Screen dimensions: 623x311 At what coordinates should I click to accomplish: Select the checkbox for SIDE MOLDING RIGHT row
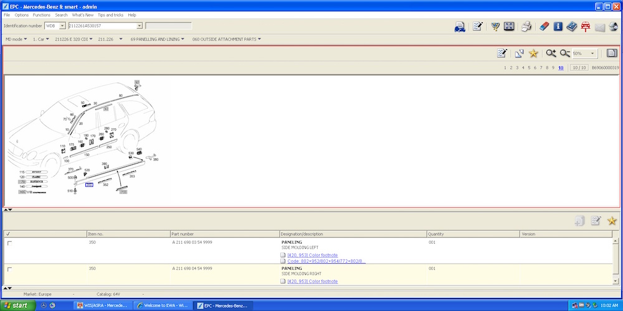(9, 269)
